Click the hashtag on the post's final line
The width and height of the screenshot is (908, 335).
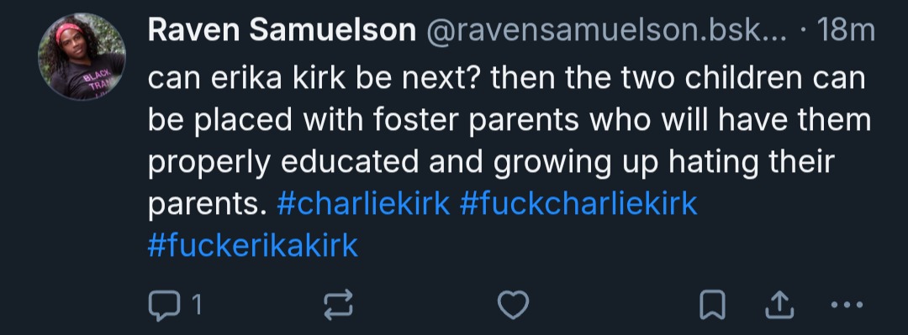[253, 245]
